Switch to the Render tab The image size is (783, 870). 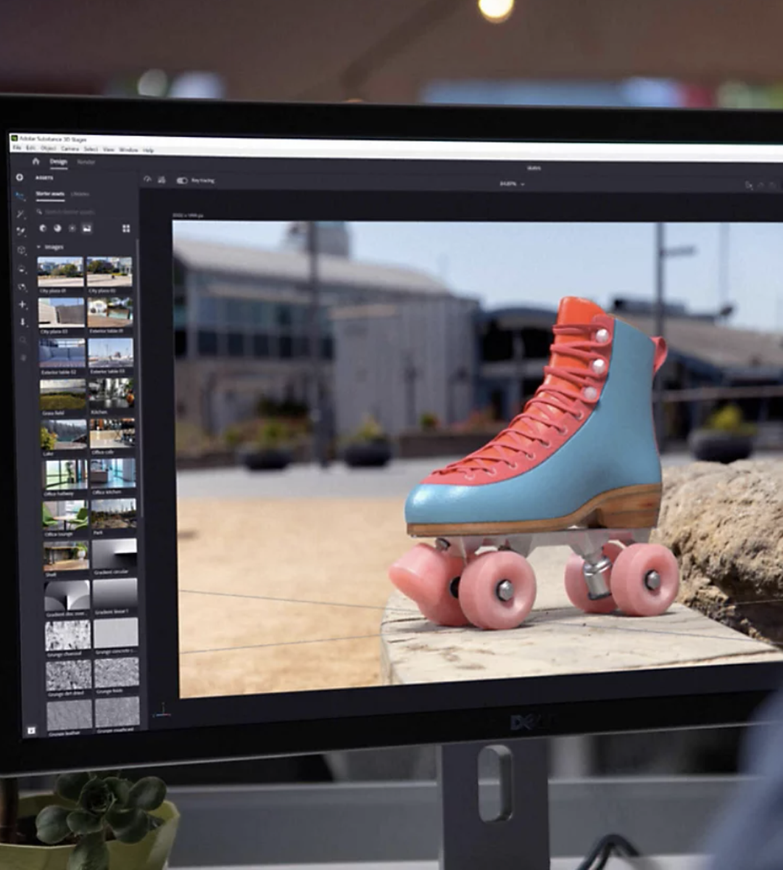click(x=86, y=162)
